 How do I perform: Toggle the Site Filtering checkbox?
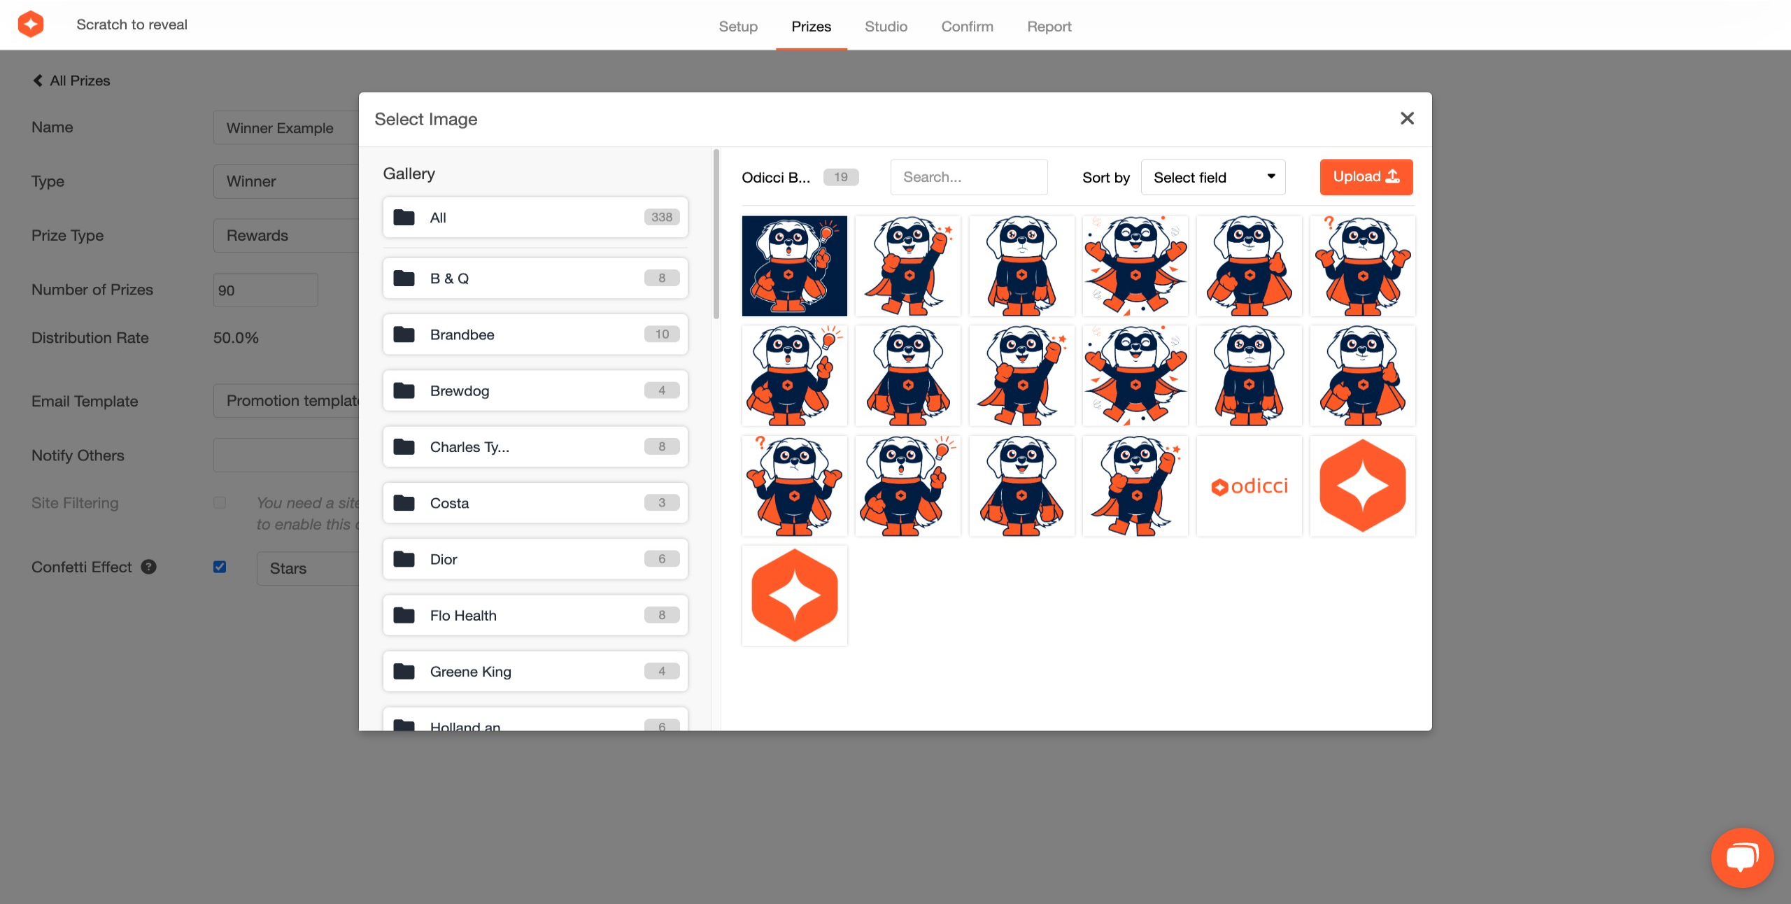click(220, 502)
